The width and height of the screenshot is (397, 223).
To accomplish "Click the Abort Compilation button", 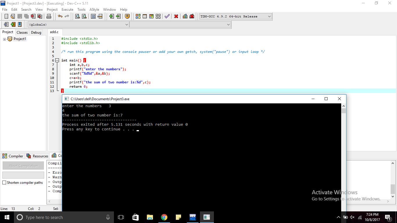I will pos(23,166).
